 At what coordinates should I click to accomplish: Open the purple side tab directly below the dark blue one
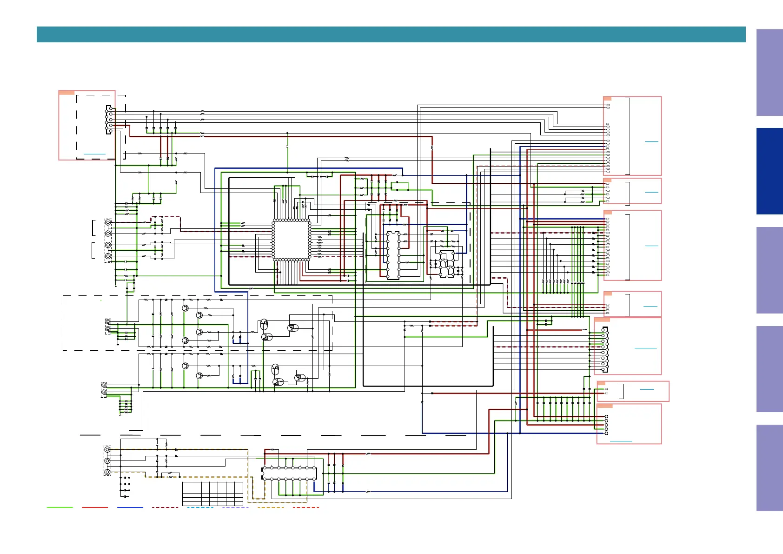770,270
